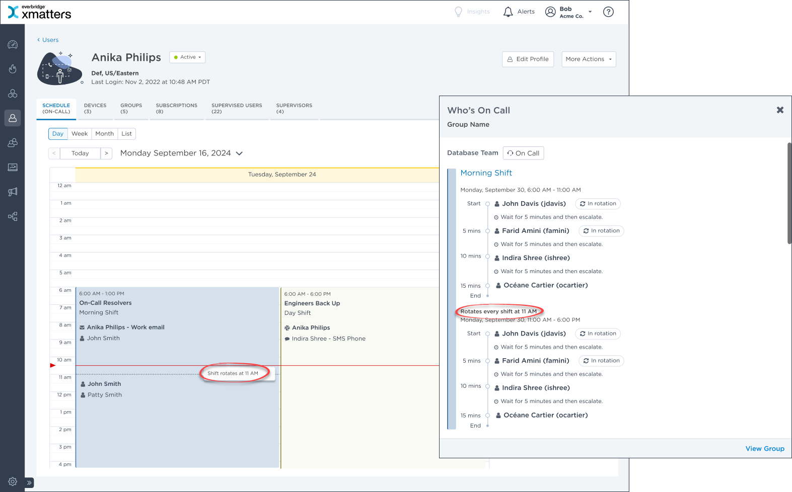The image size is (792, 492).
Task: Open date picker chevron beside Monday September 16
Action: pos(239,153)
